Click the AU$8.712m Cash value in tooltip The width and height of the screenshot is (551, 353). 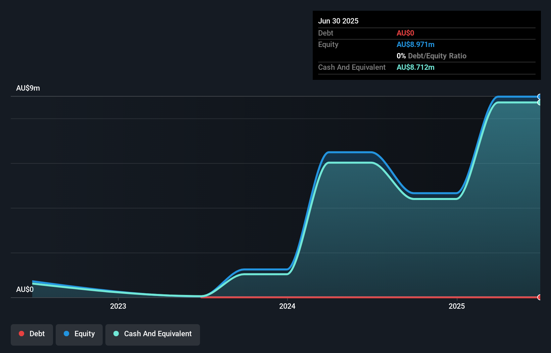pos(415,67)
